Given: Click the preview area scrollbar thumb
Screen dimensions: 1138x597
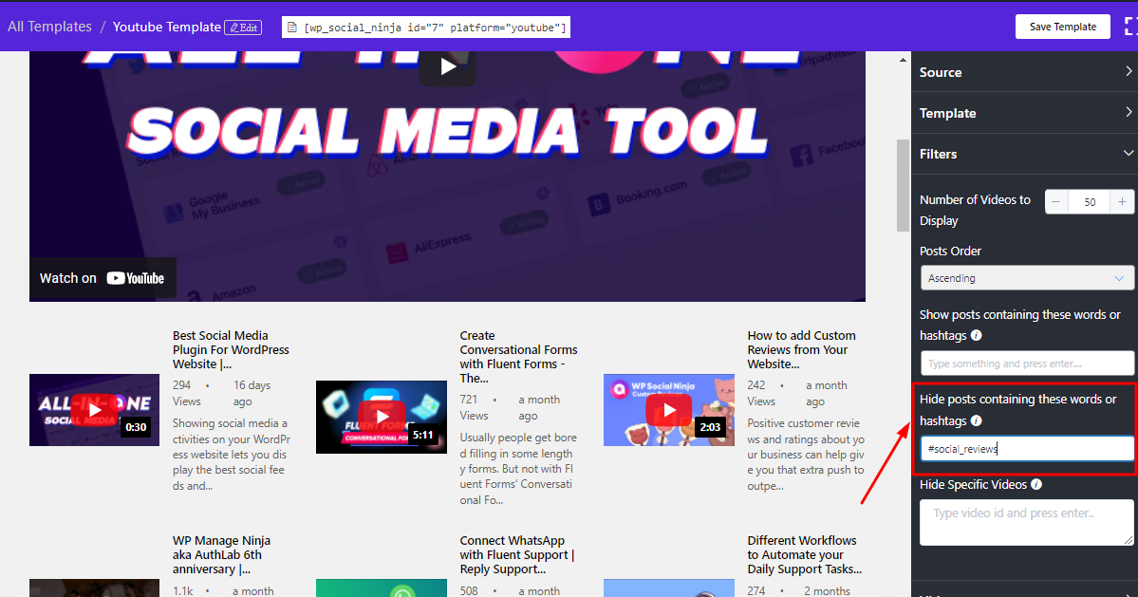Looking at the screenshot, I should (x=903, y=186).
